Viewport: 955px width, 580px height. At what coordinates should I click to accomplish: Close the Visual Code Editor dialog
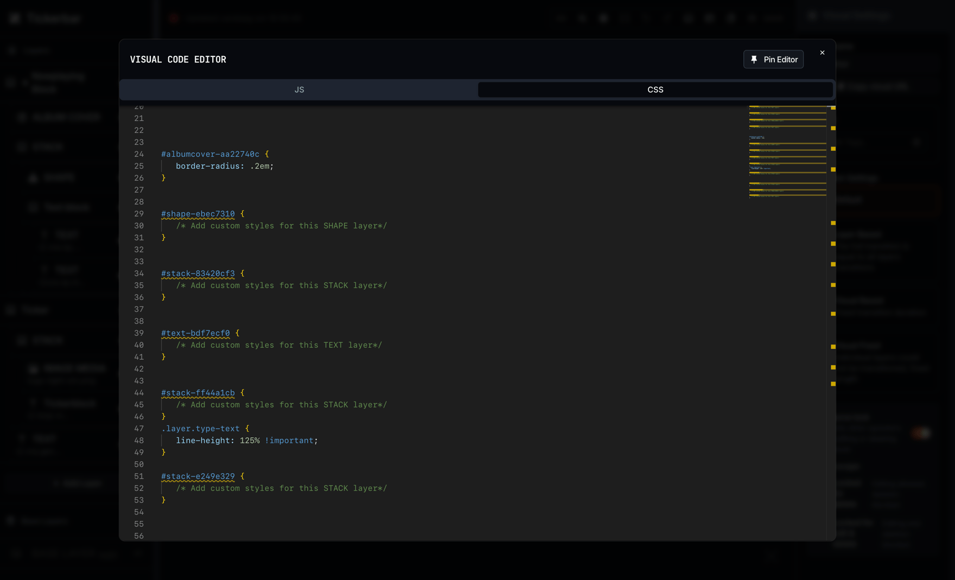click(822, 53)
